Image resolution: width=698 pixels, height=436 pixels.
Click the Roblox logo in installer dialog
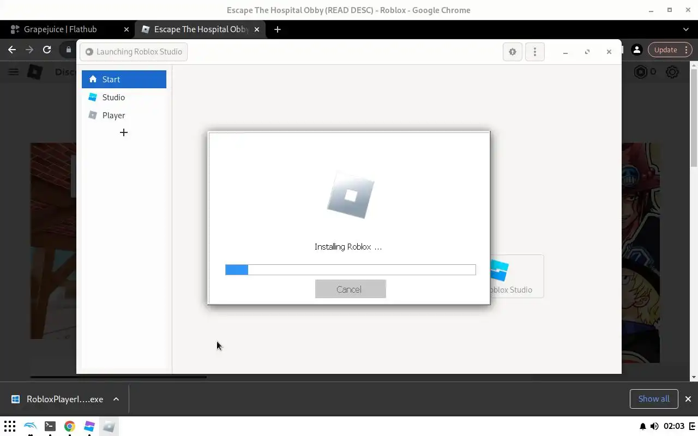350,195
